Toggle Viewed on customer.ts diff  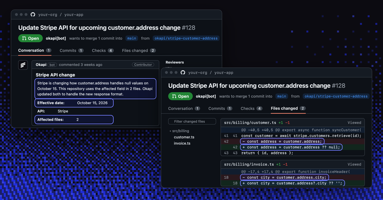pyautogui.click(x=354, y=123)
